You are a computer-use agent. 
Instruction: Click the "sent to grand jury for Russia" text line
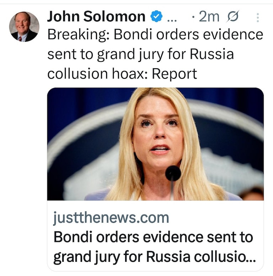pyautogui.click(x=140, y=54)
